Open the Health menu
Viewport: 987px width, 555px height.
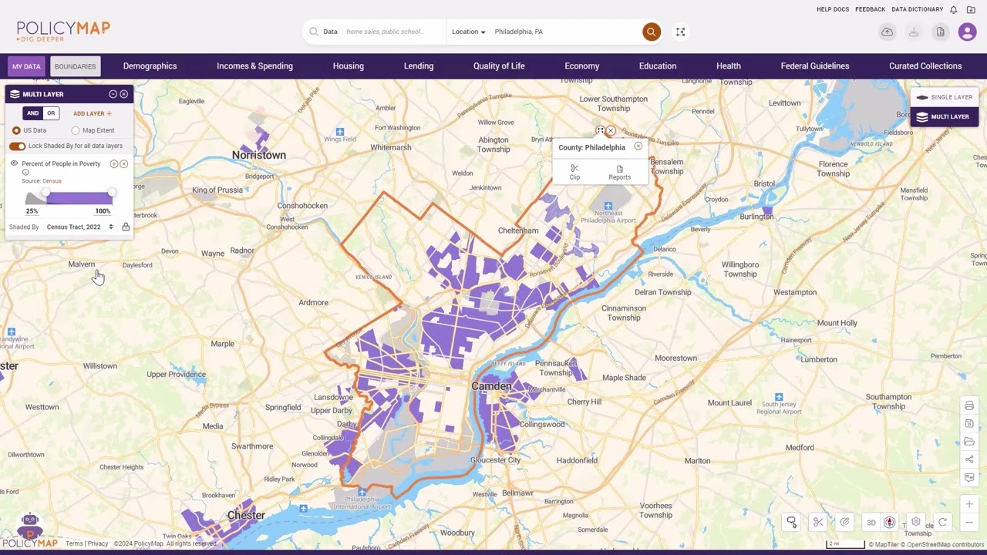tap(729, 66)
